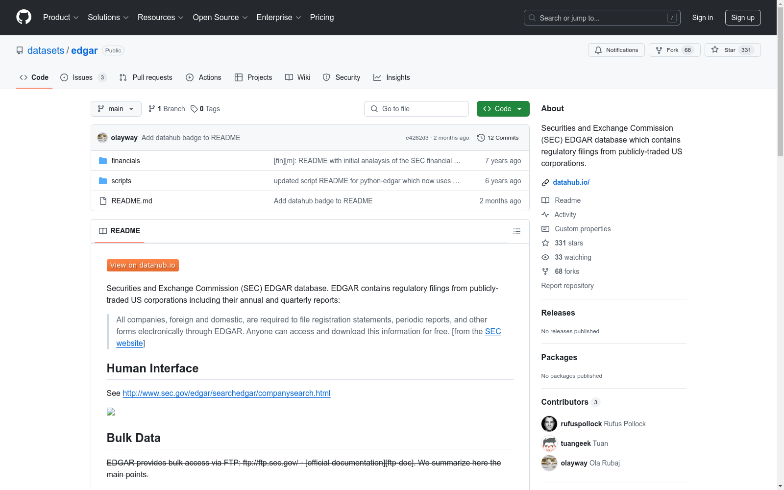The height and width of the screenshot is (490, 784).
Task: Open the edgar repository link
Action: point(84,50)
